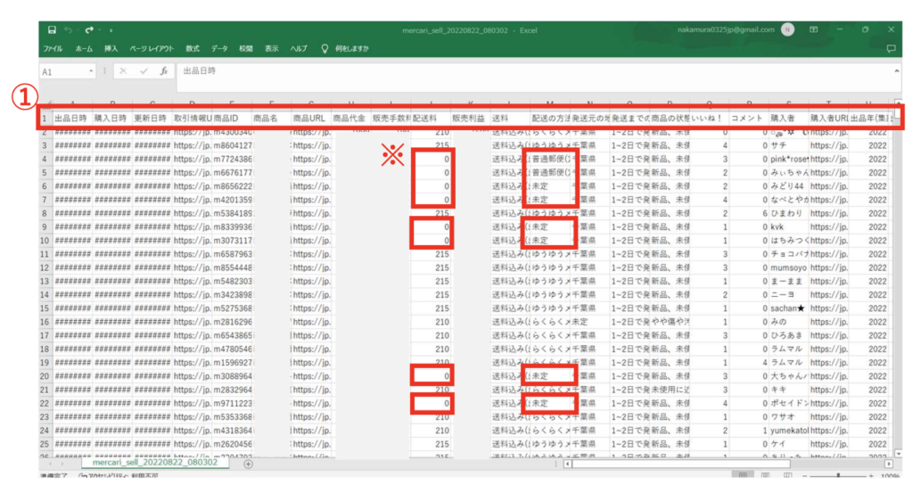Open the comments icon in the ribbon corner
The image size is (913, 485).
[891, 48]
